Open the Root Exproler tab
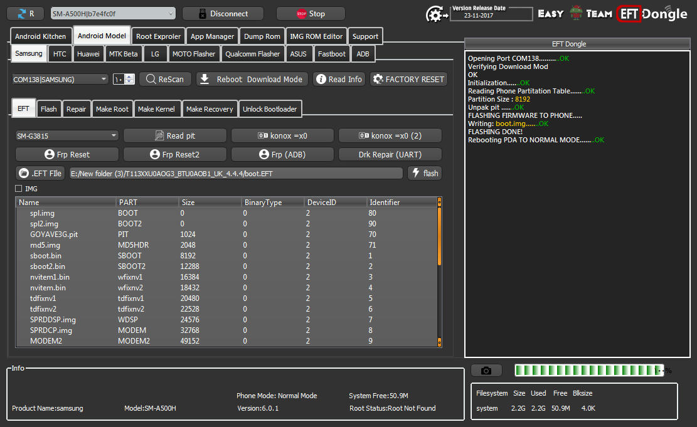 tap(158, 36)
